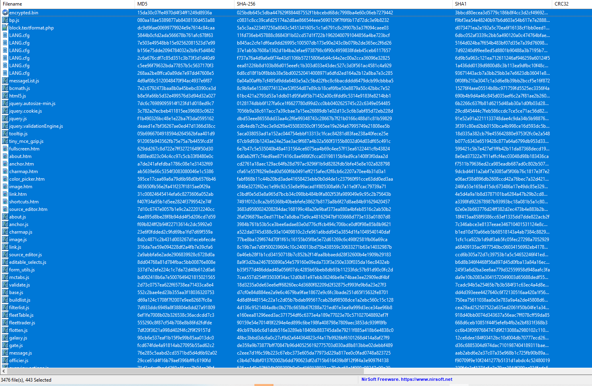Click the block.textformat.php file icon

coord(5,28)
